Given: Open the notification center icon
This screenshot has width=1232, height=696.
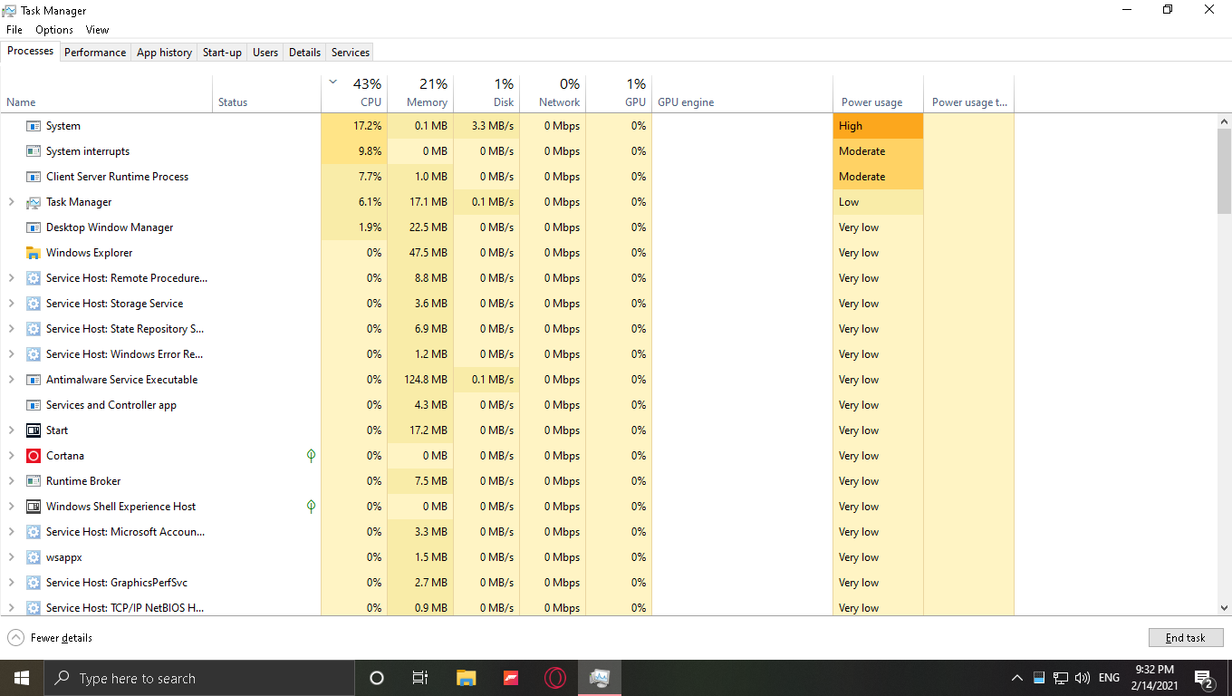Looking at the screenshot, I should (1204, 678).
